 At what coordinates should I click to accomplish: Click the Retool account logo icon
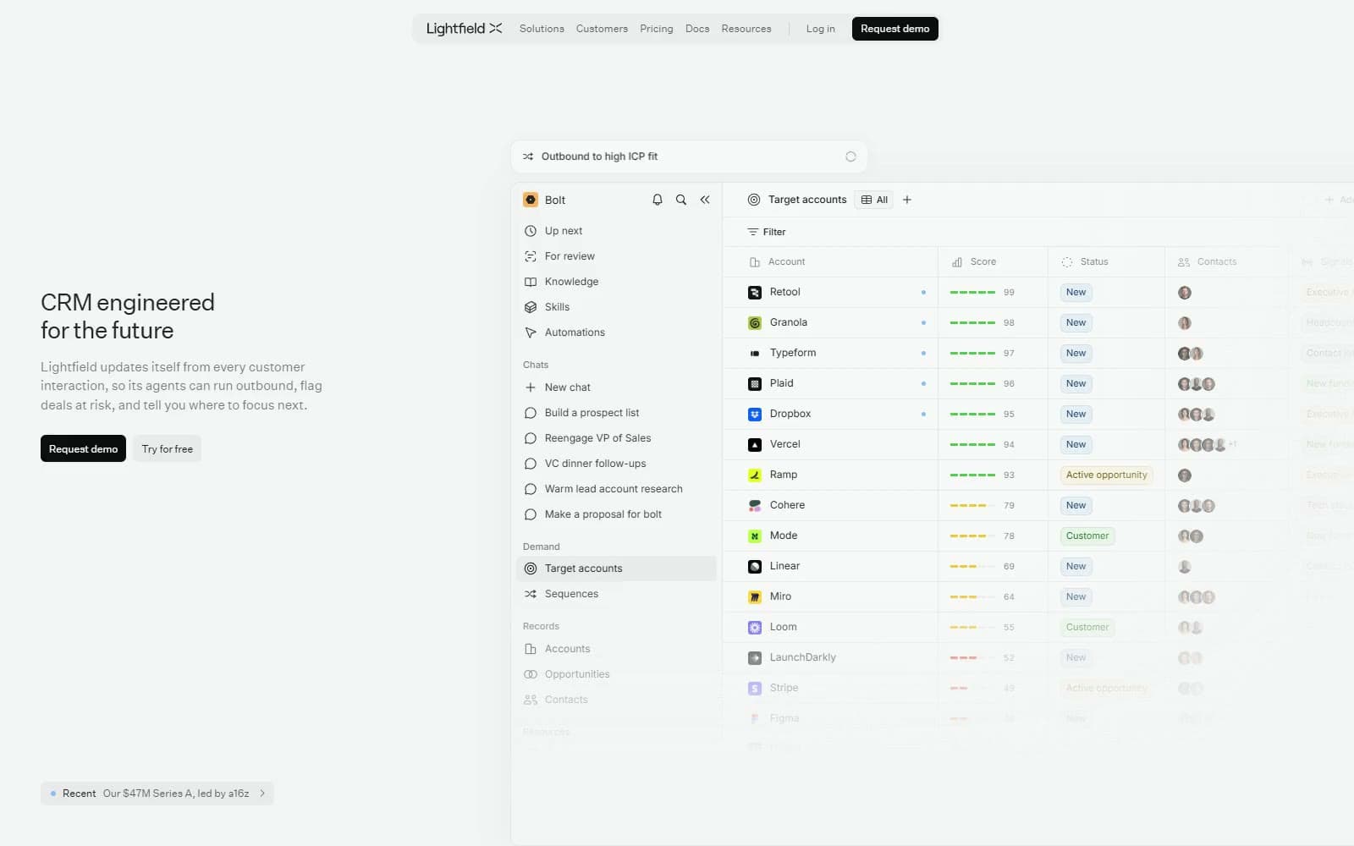[x=755, y=293]
